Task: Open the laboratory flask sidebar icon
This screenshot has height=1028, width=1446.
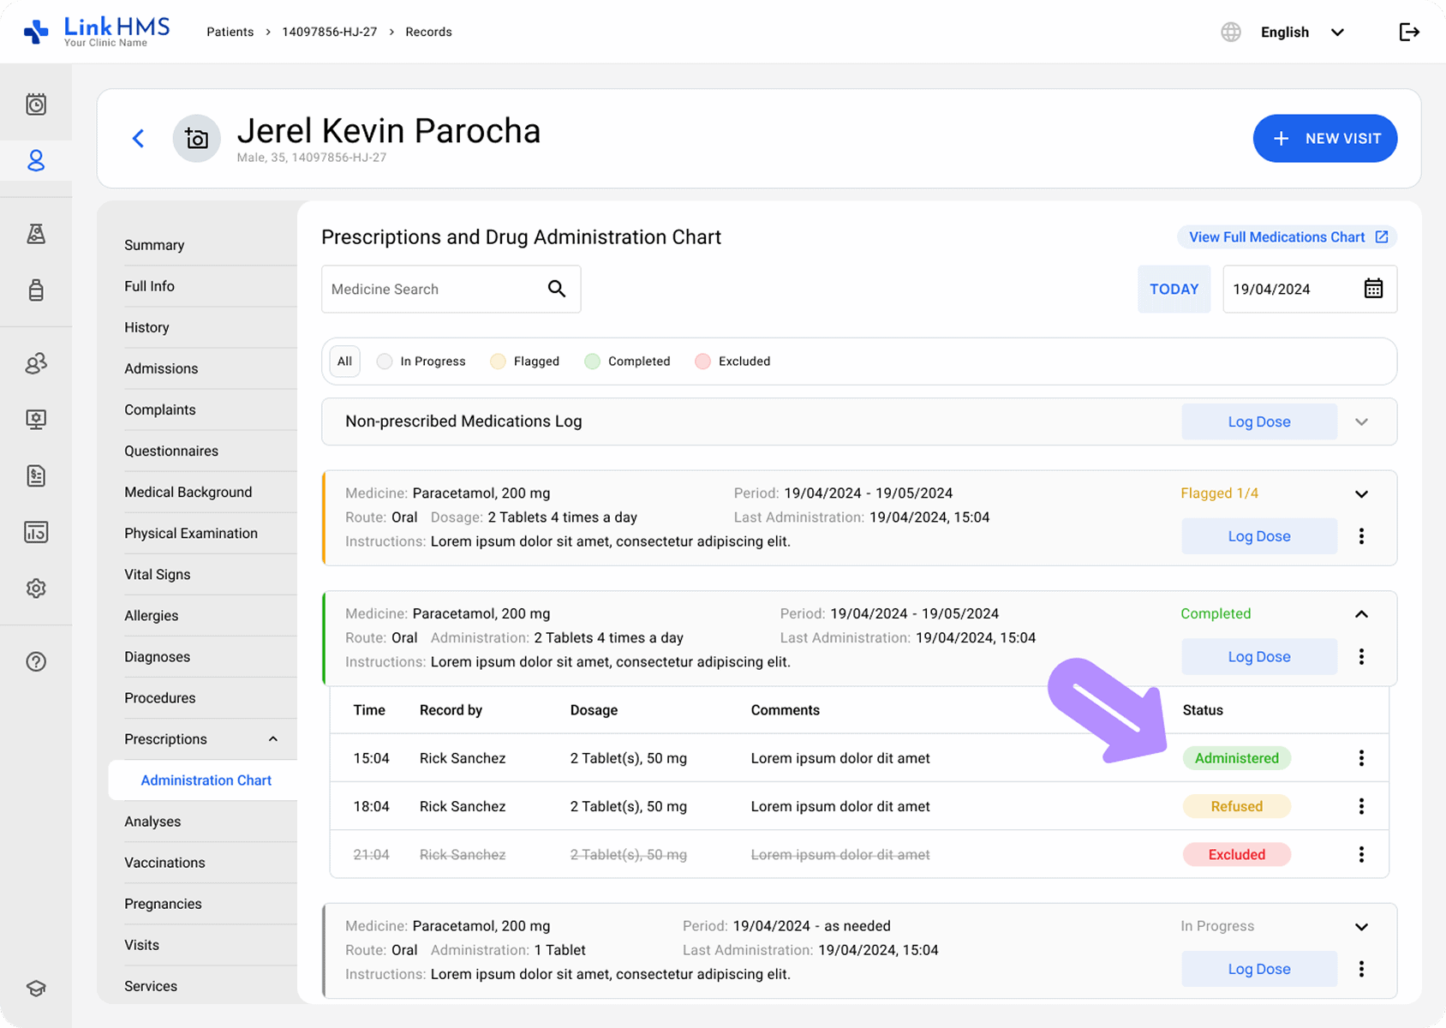Action: 36,234
